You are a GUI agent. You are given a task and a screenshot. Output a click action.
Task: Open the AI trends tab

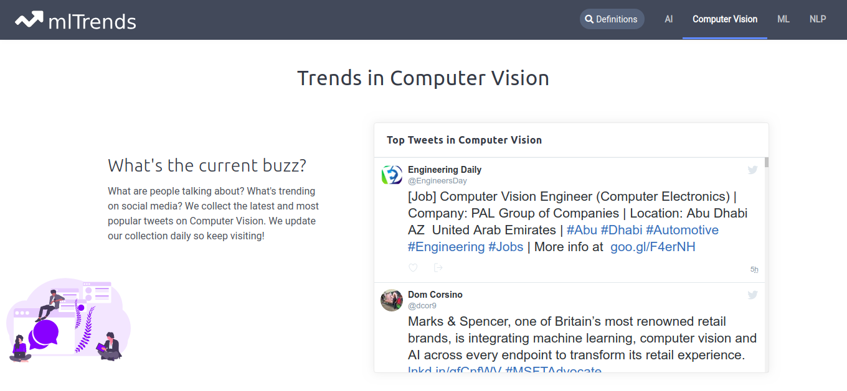point(669,19)
